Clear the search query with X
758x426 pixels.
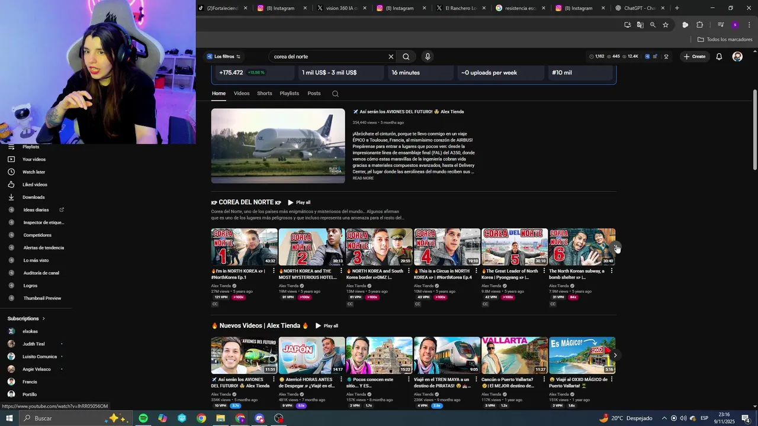point(391,57)
